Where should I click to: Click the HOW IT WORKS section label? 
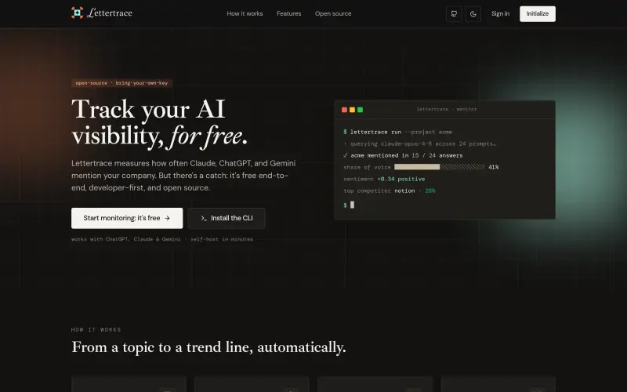click(96, 329)
